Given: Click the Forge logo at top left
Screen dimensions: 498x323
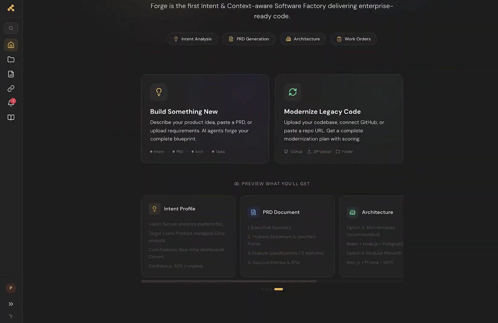Looking at the screenshot, I should coord(11,8).
